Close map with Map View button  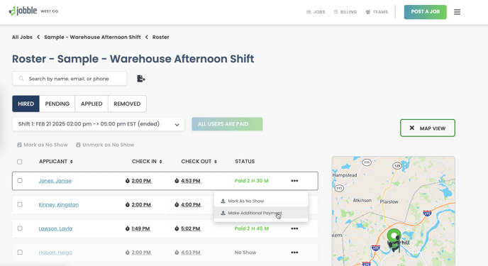pyautogui.click(x=428, y=128)
